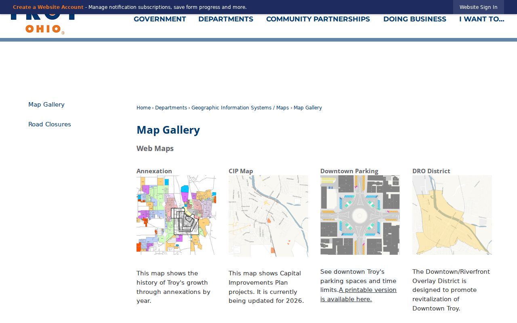Viewport: 517px width, 323px height.
Task: Open the Doing Business menu
Action: click(415, 19)
